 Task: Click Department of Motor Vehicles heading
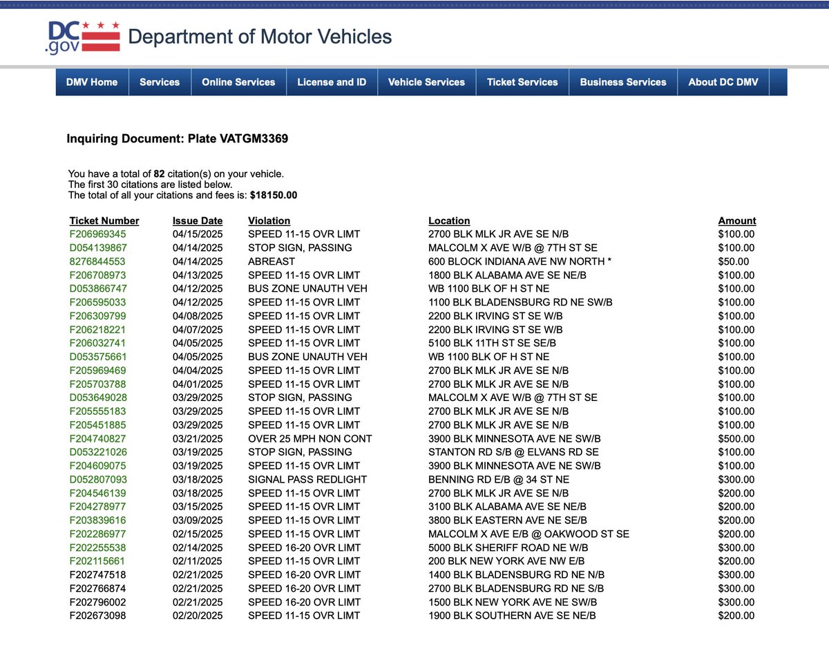click(260, 37)
